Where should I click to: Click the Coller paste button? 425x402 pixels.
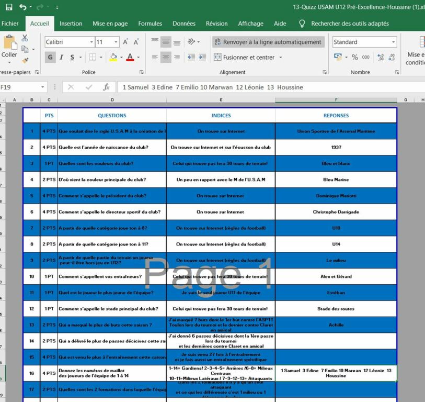[x=9, y=47]
